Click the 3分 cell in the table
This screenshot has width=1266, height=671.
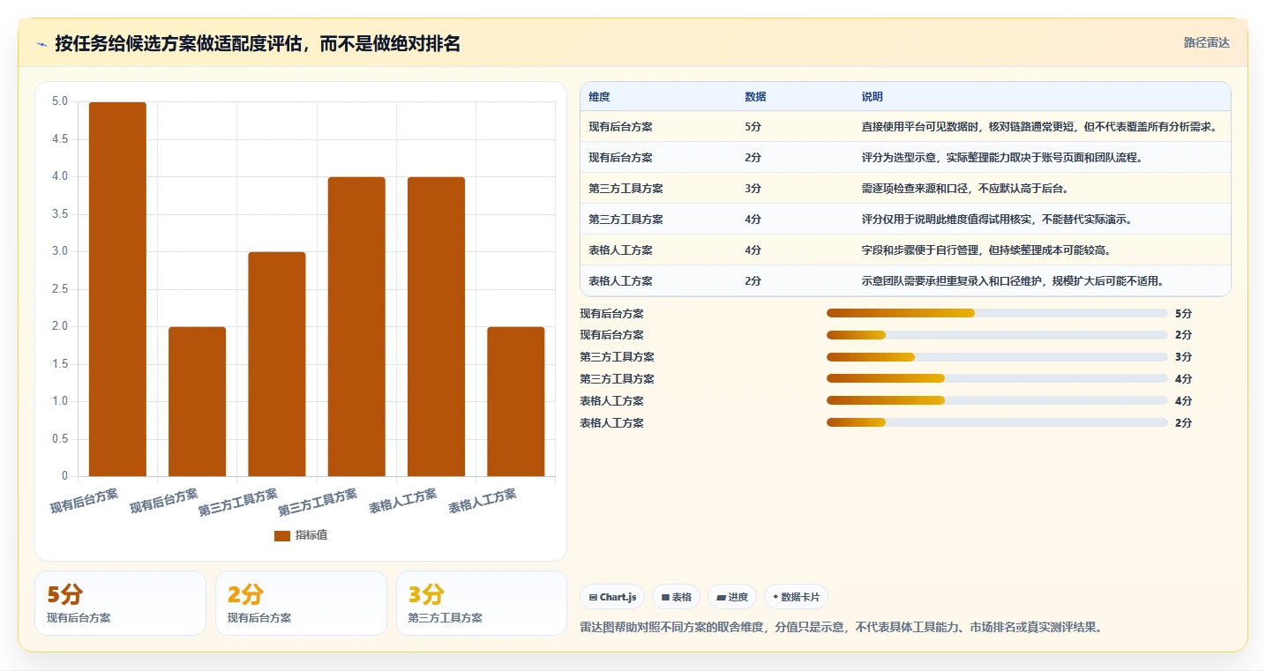tap(753, 189)
